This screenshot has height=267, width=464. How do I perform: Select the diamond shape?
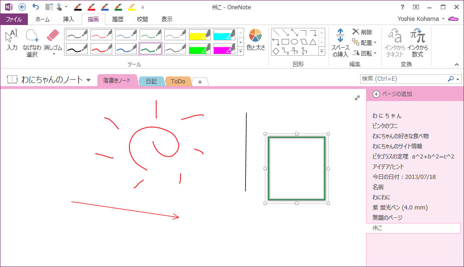point(276,51)
